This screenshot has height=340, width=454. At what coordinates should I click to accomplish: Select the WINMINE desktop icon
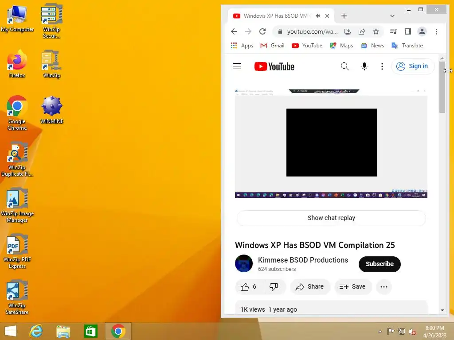click(x=51, y=110)
